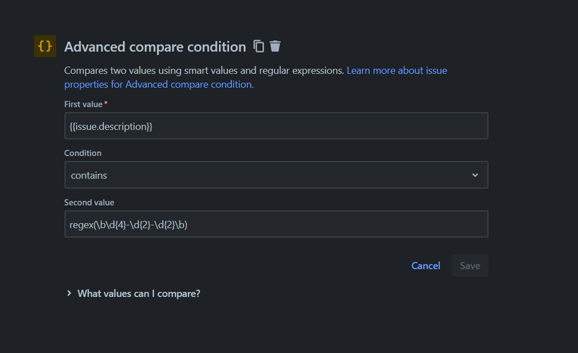
Task: Click the yellow curly-braces condition icon
Action: 45,46
